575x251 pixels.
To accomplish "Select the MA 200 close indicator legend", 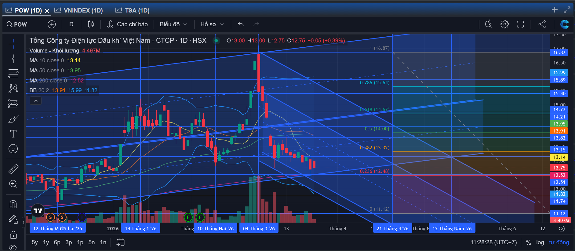I will click(56, 81).
